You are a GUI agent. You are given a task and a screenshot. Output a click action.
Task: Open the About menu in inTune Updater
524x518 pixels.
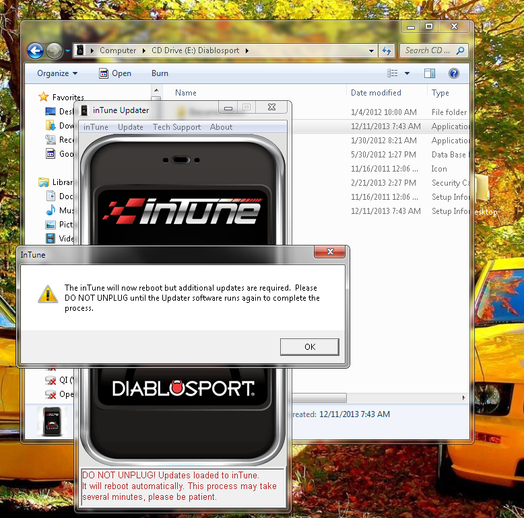(221, 127)
